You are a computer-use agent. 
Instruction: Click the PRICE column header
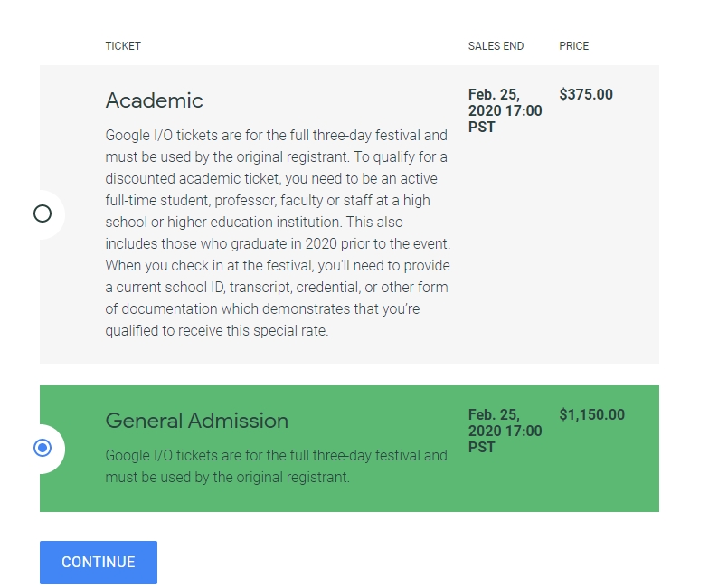573,46
